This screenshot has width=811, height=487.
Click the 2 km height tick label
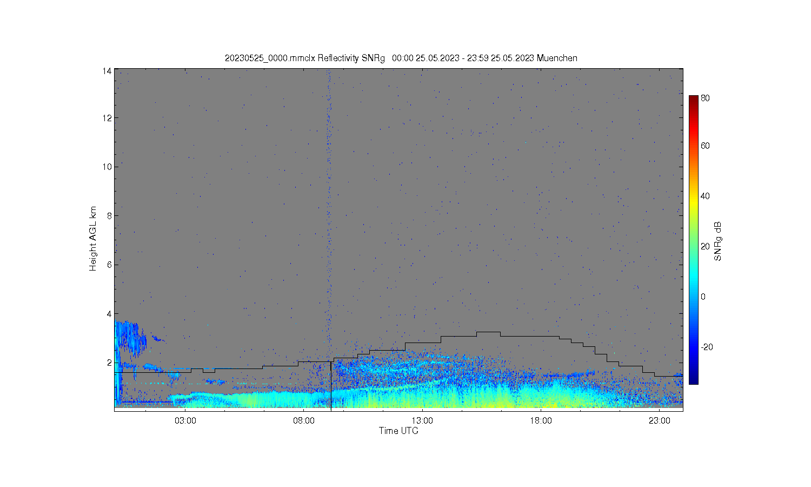click(x=109, y=363)
